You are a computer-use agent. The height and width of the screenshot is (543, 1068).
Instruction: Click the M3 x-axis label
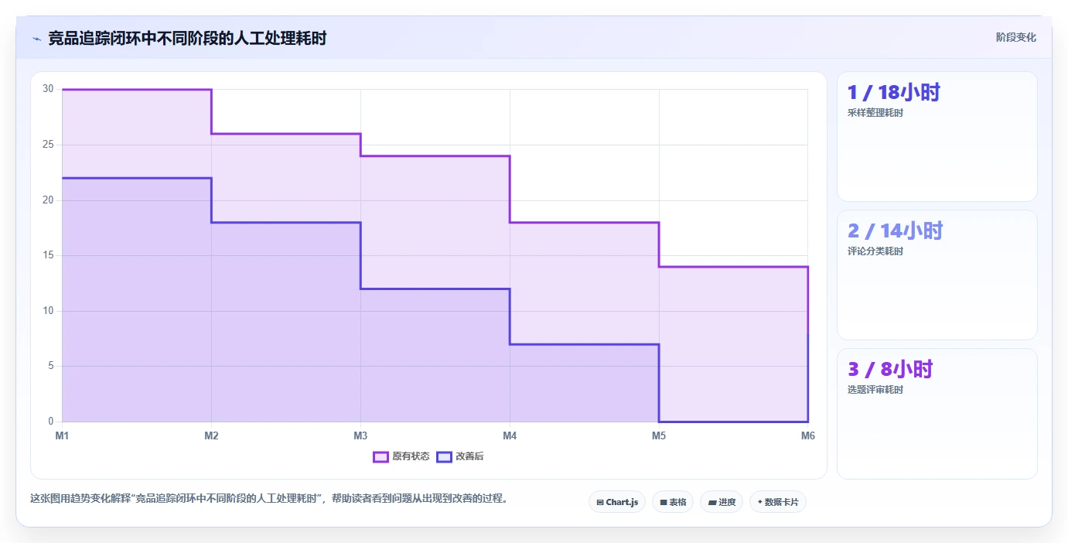click(360, 435)
